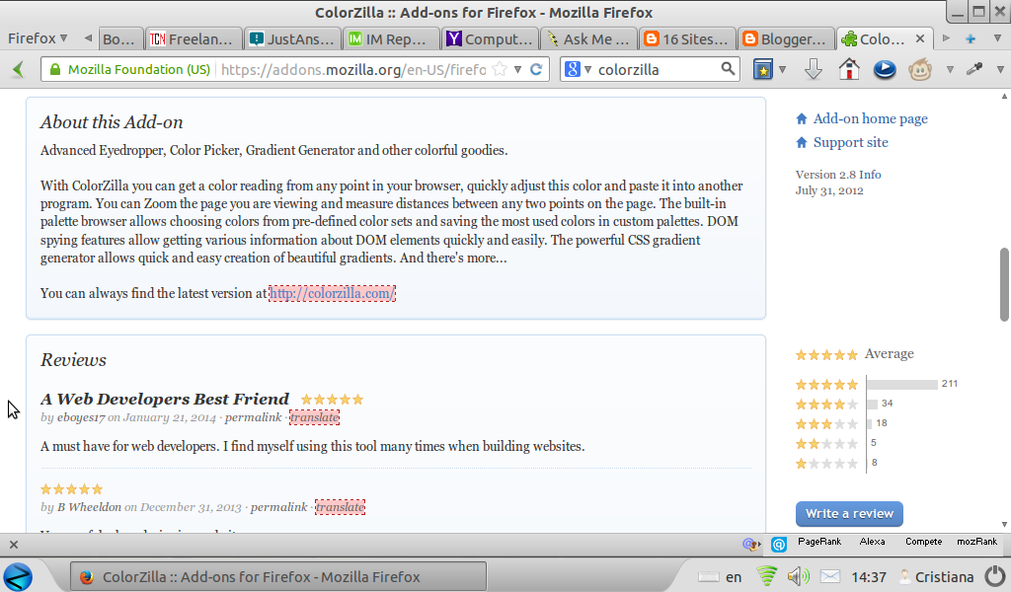Click the mozRank status bar label
Image resolution: width=1011 pixels, height=592 pixels.
coord(976,542)
